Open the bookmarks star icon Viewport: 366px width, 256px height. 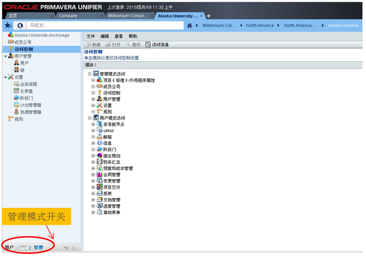[8, 25]
